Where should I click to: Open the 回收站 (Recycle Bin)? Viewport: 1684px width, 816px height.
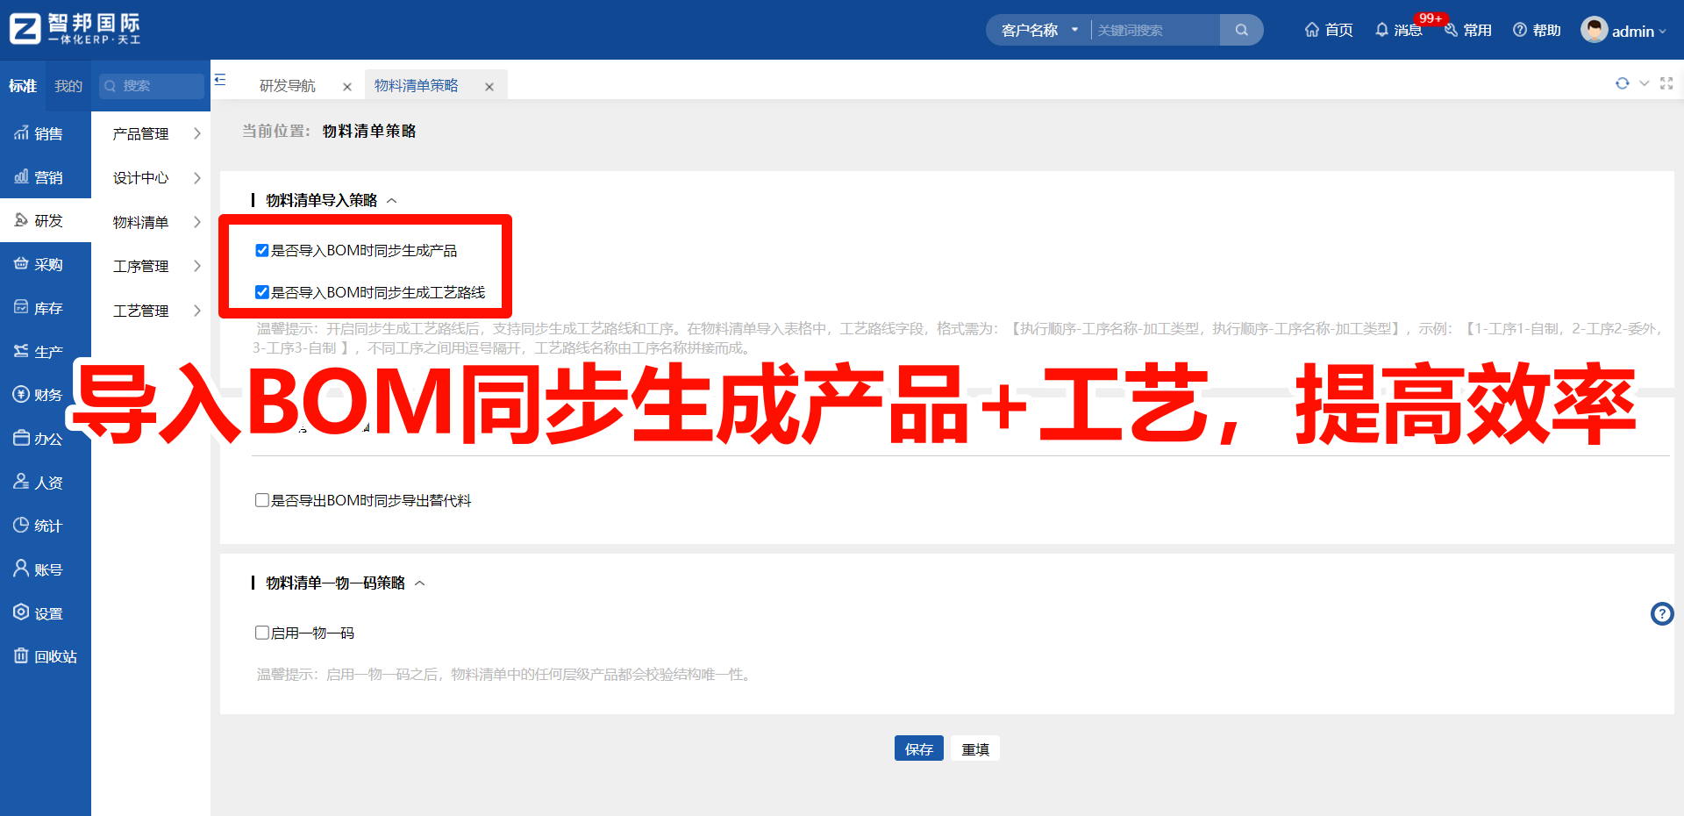pyautogui.click(x=46, y=655)
